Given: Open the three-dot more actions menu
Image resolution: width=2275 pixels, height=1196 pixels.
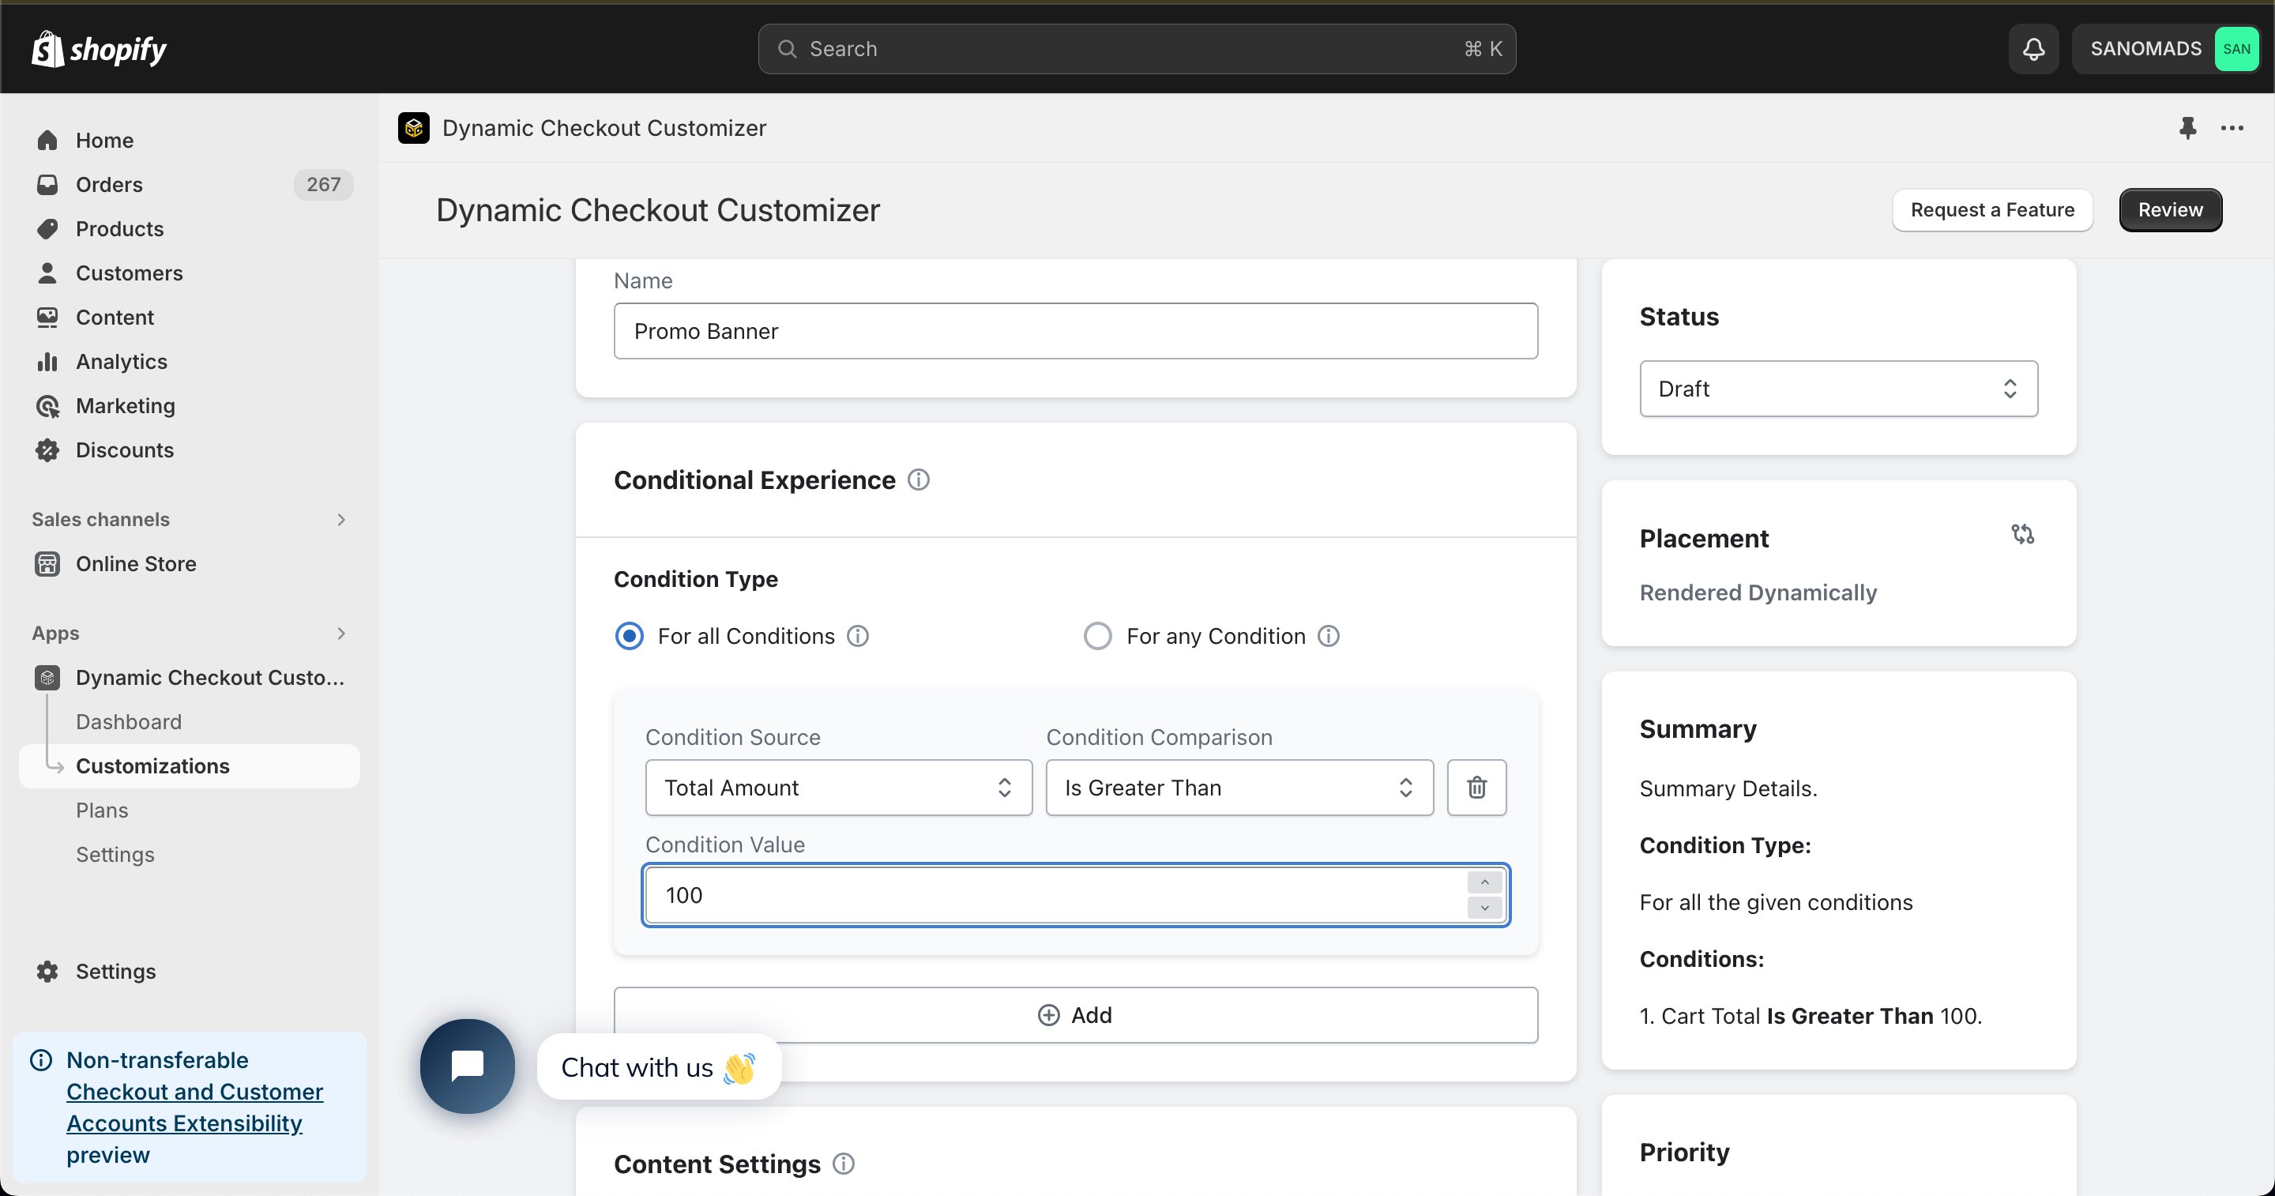Looking at the screenshot, I should tap(2232, 128).
